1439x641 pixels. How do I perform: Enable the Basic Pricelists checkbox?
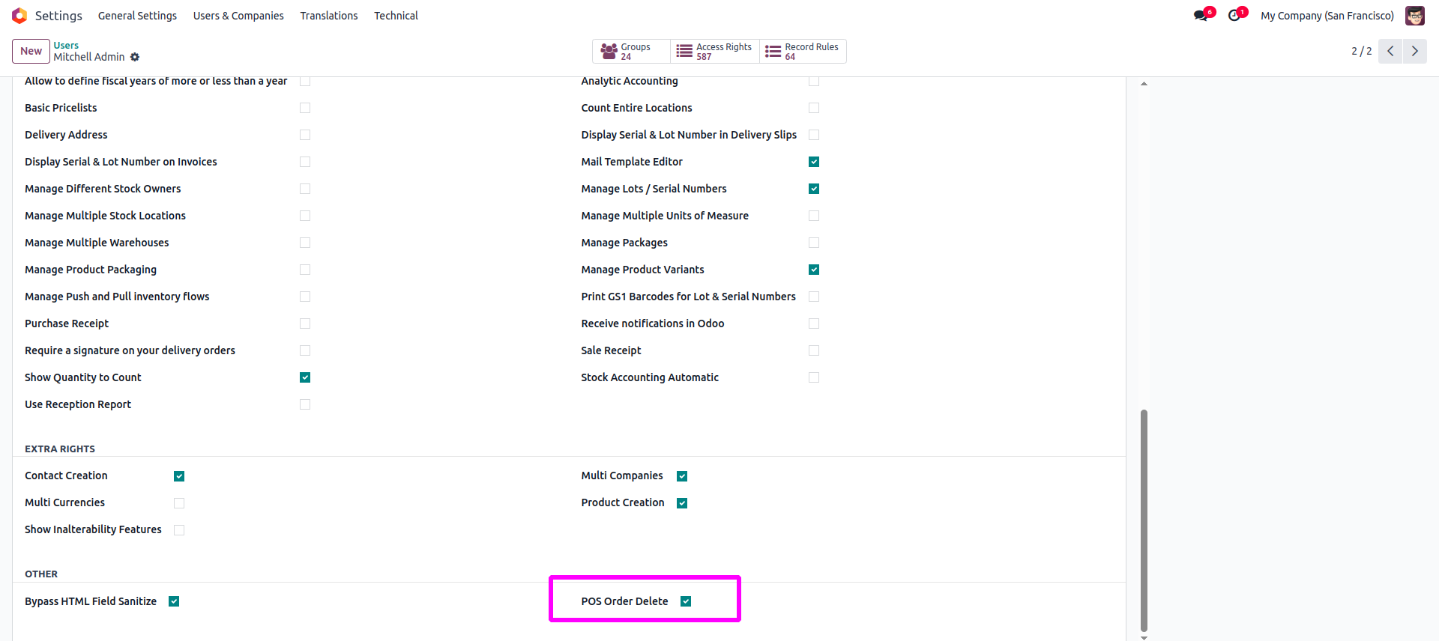click(305, 108)
